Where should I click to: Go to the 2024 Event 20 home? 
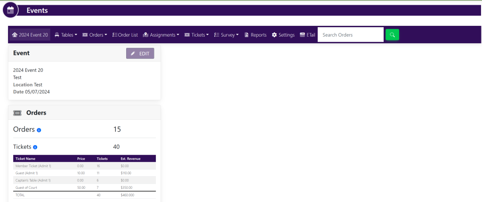point(30,35)
